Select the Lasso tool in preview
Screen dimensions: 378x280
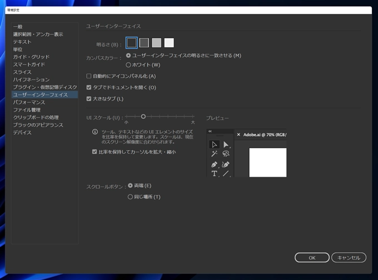point(226,154)
